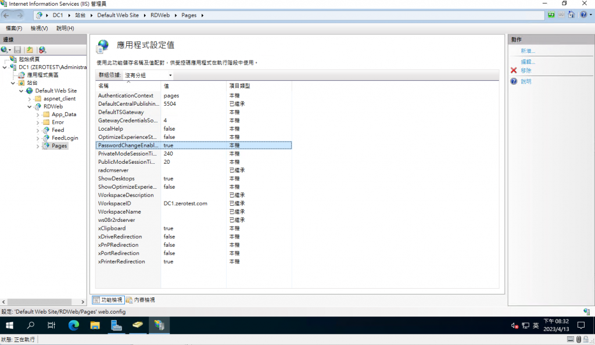Select the WorkspaceID row
Screen dimensions: 595x345
pos(193,204)
